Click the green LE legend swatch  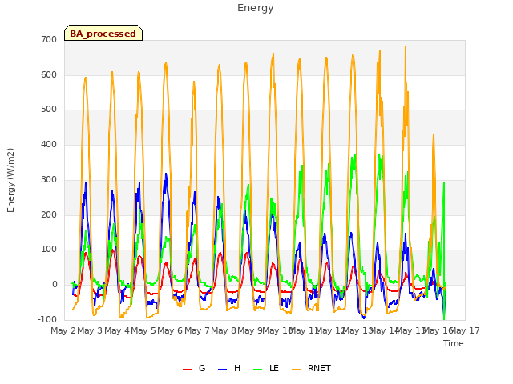tap(258, 370)
